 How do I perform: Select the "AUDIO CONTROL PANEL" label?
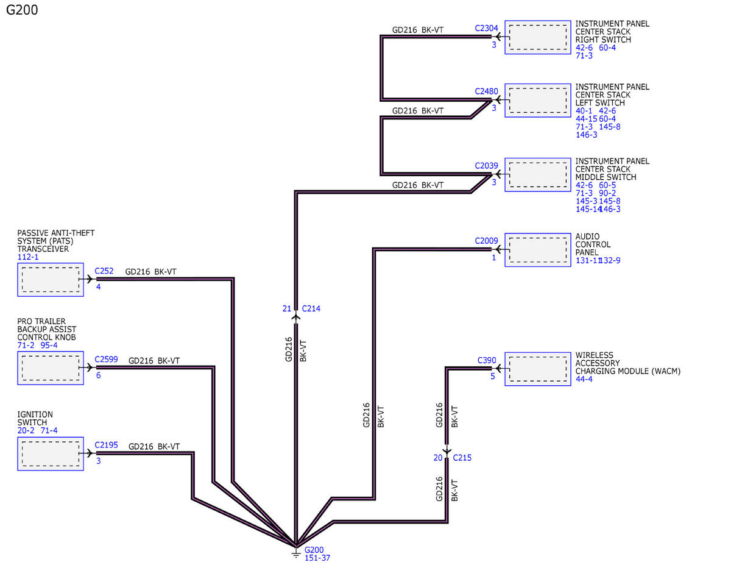click(x=593, y=244)
